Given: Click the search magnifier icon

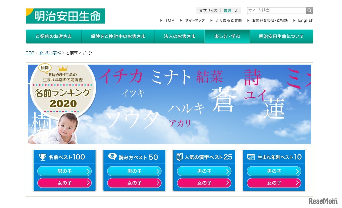Looking at the screenshot, I should 310,11.
